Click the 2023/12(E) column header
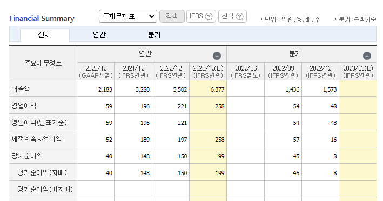 coord(208,71)
